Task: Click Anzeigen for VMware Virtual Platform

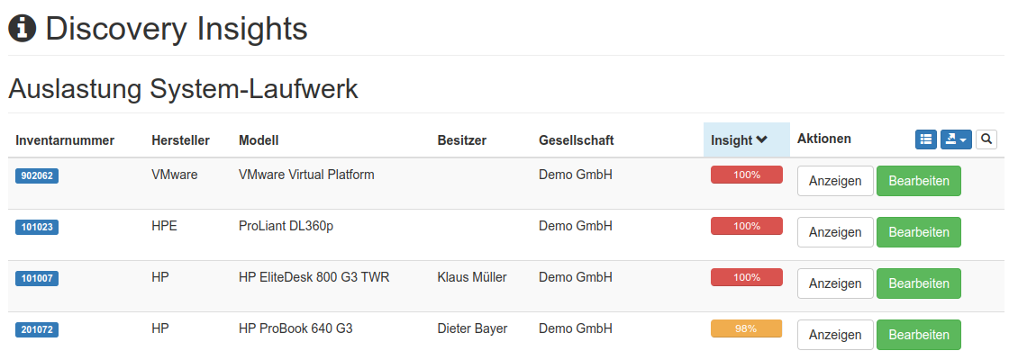Action: [x=835, y=181]
